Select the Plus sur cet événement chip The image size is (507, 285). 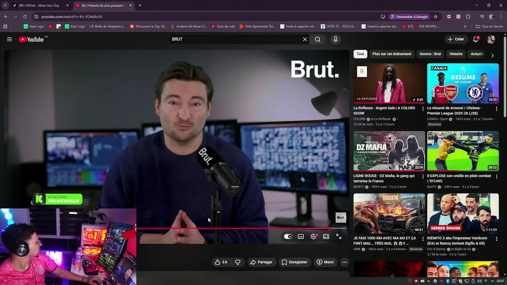(x=392, y=54)
